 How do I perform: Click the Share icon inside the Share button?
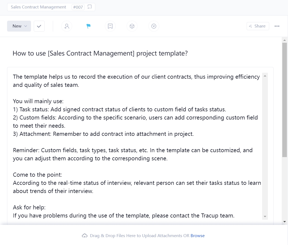click(250, 26)
